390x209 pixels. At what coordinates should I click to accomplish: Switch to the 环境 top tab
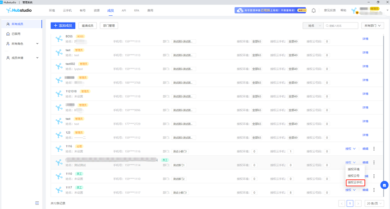point(52,10)
